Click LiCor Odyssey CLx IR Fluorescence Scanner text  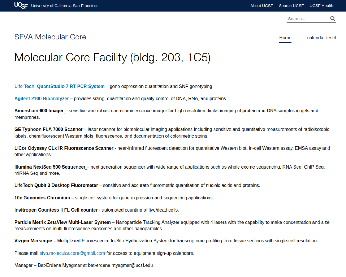(64, 148)
